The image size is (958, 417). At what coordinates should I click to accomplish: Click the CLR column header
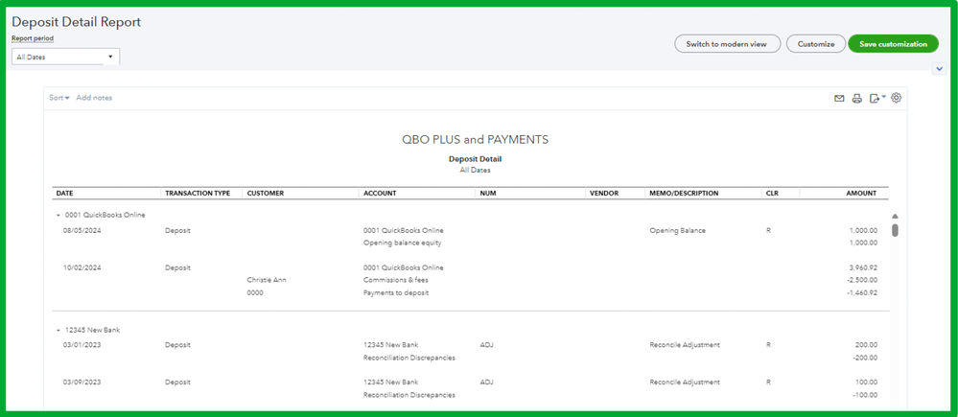pos(773,193)
